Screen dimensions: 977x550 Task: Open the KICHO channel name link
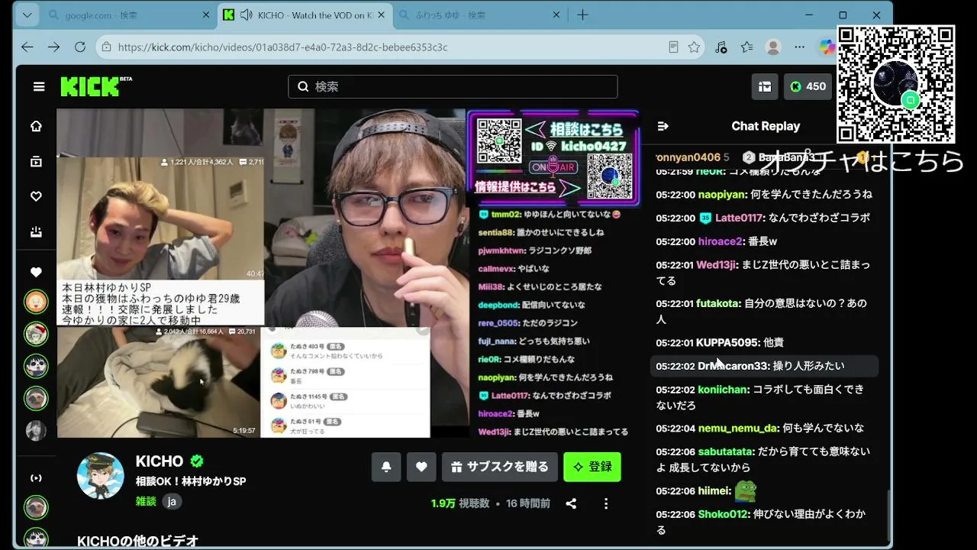coord(160,461)
